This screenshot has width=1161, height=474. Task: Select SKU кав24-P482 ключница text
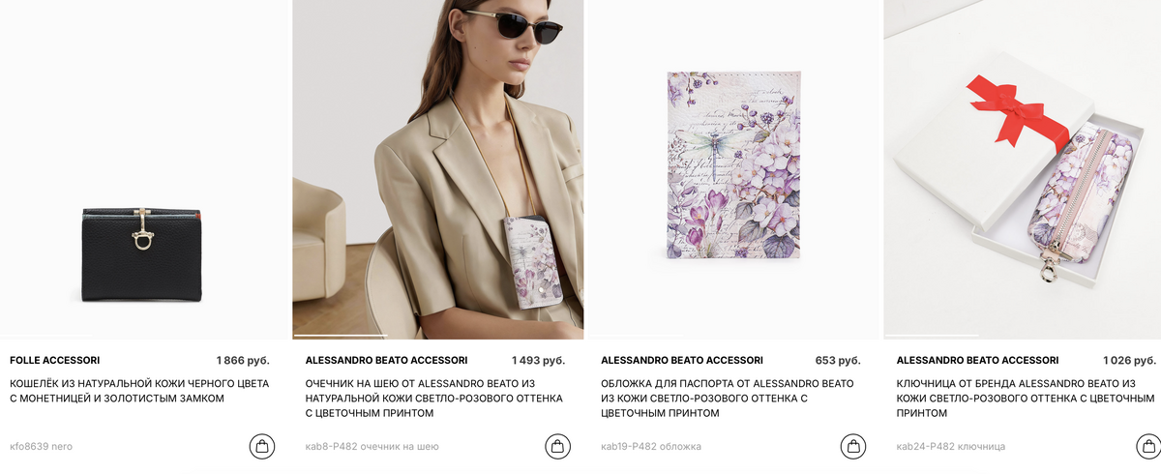coord(950,446)
